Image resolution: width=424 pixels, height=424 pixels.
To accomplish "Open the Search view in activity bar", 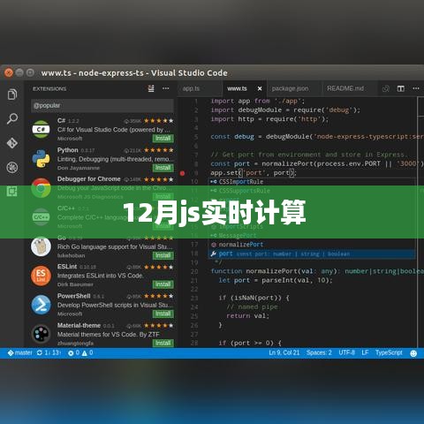I will [x=12, y=118].
